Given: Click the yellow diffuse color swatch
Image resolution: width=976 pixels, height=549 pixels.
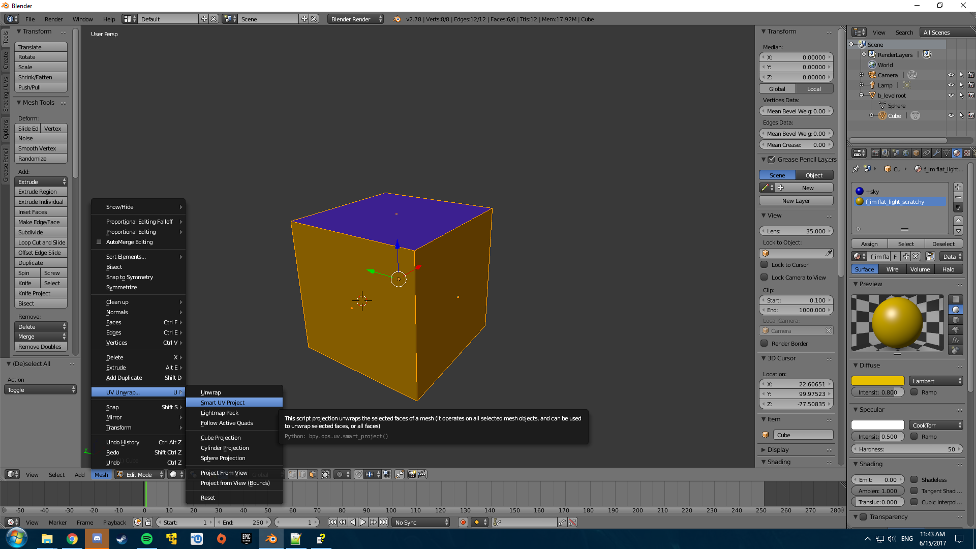Looking at the screenshot, I should [877, 381].
